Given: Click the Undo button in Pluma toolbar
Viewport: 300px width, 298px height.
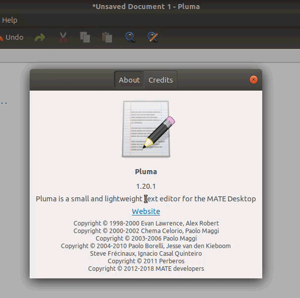Looking at the screenshot, I should pos(12,37).
